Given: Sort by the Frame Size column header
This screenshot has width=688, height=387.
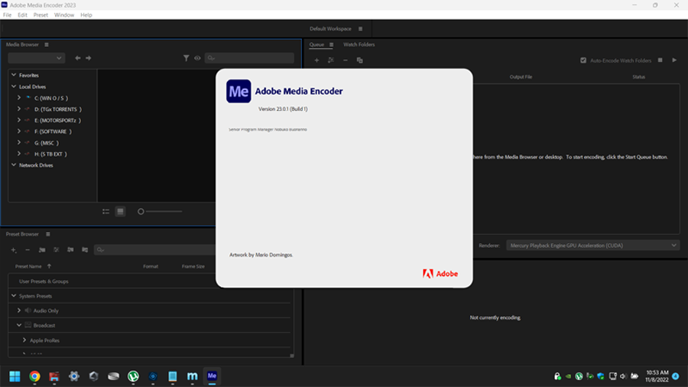Looking at the screenshot, I should tap(193, 266).
